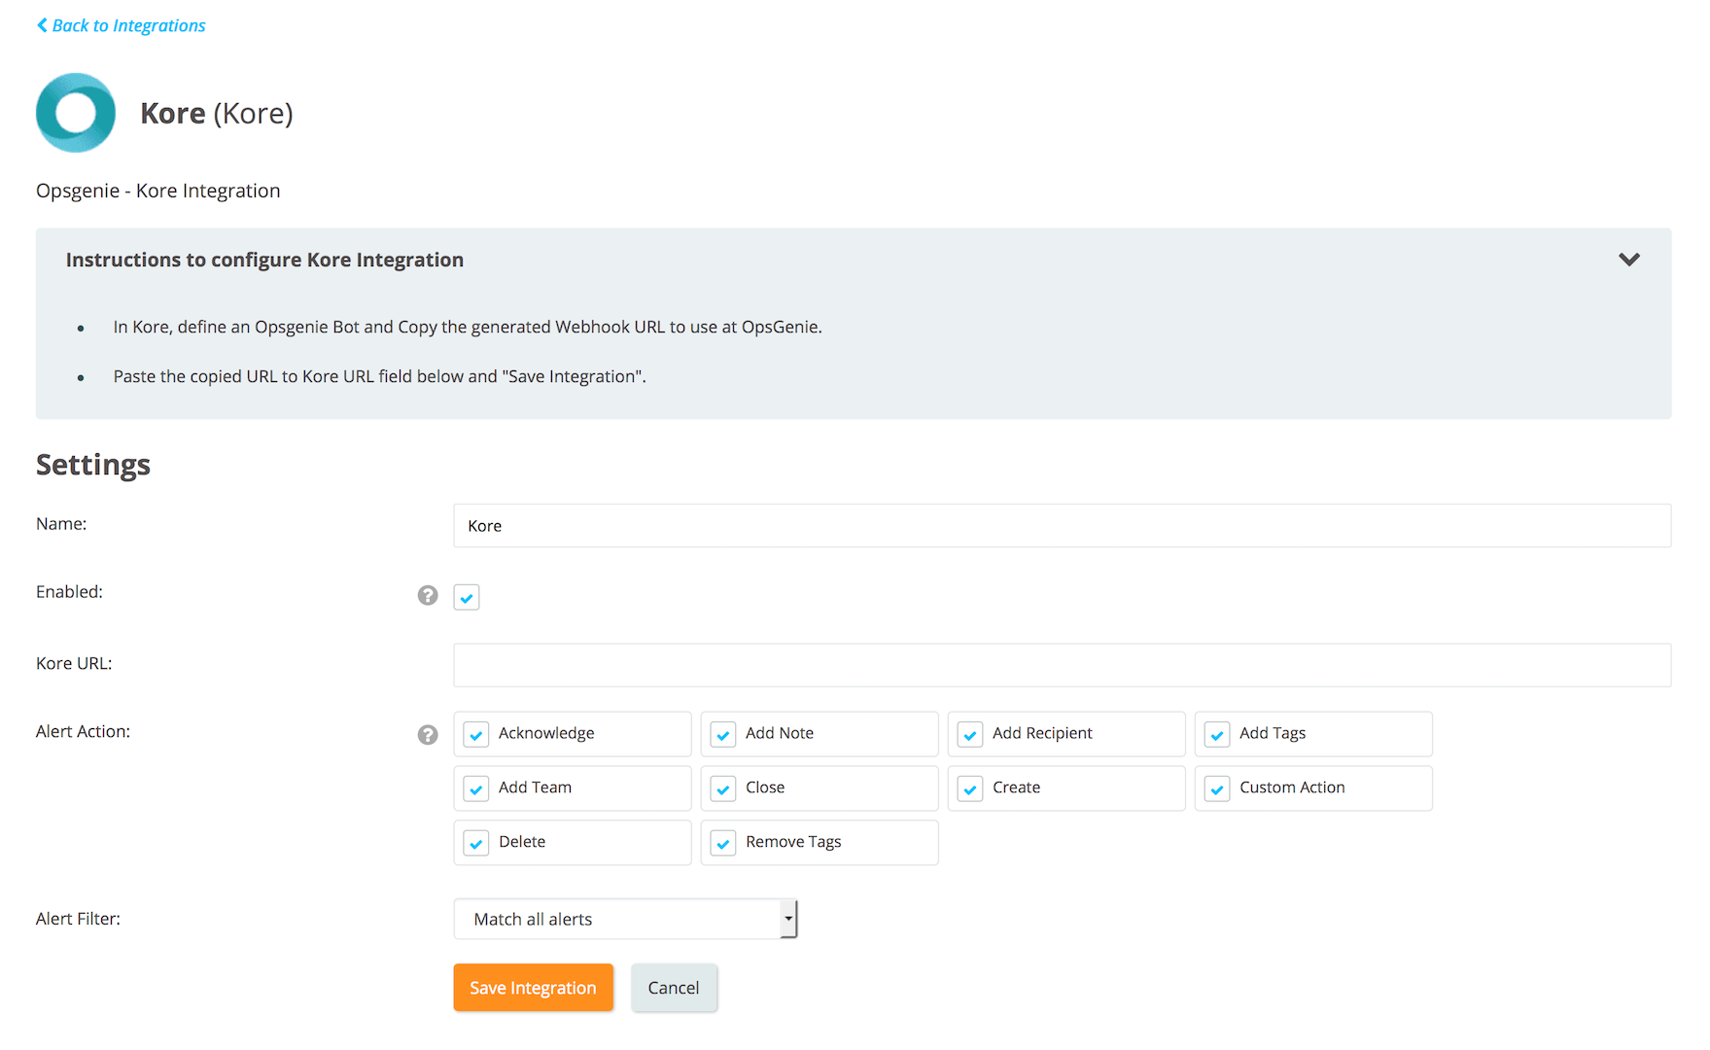This screenshot has height=1050, width=1710.
Task: Click the 'Paste the copied URL' instruction
Action: point(379,376)
